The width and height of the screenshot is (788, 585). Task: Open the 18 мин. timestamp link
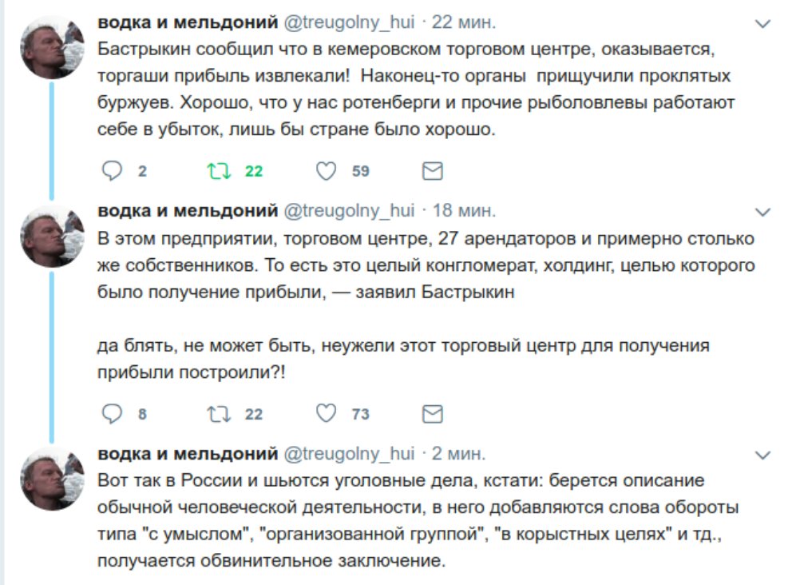tap(464, 210)
